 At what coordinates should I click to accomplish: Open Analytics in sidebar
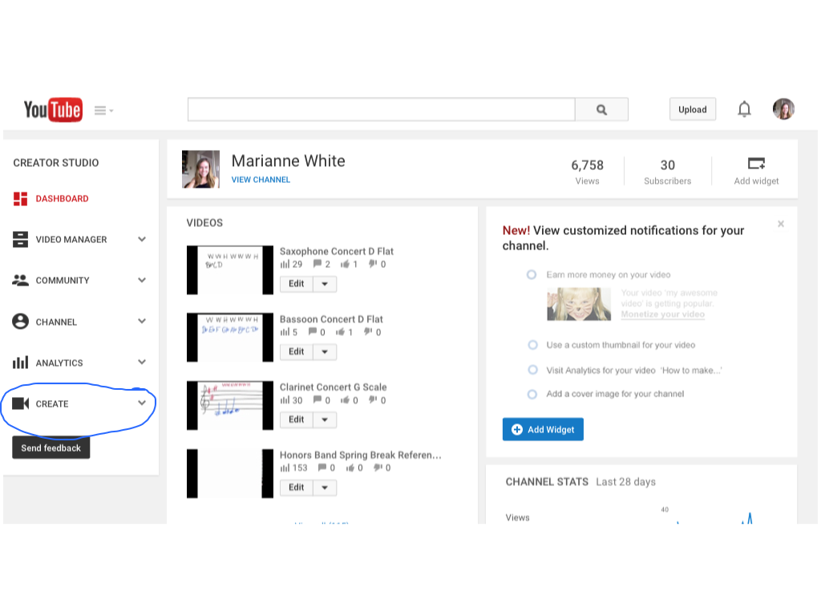[59, 363]
